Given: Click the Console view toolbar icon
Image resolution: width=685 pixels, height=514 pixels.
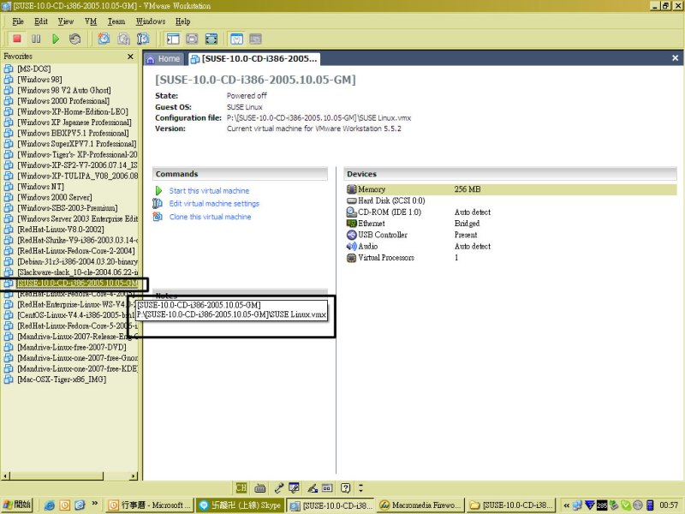Looking at the screenshot, I should click(x=255, y=39).
